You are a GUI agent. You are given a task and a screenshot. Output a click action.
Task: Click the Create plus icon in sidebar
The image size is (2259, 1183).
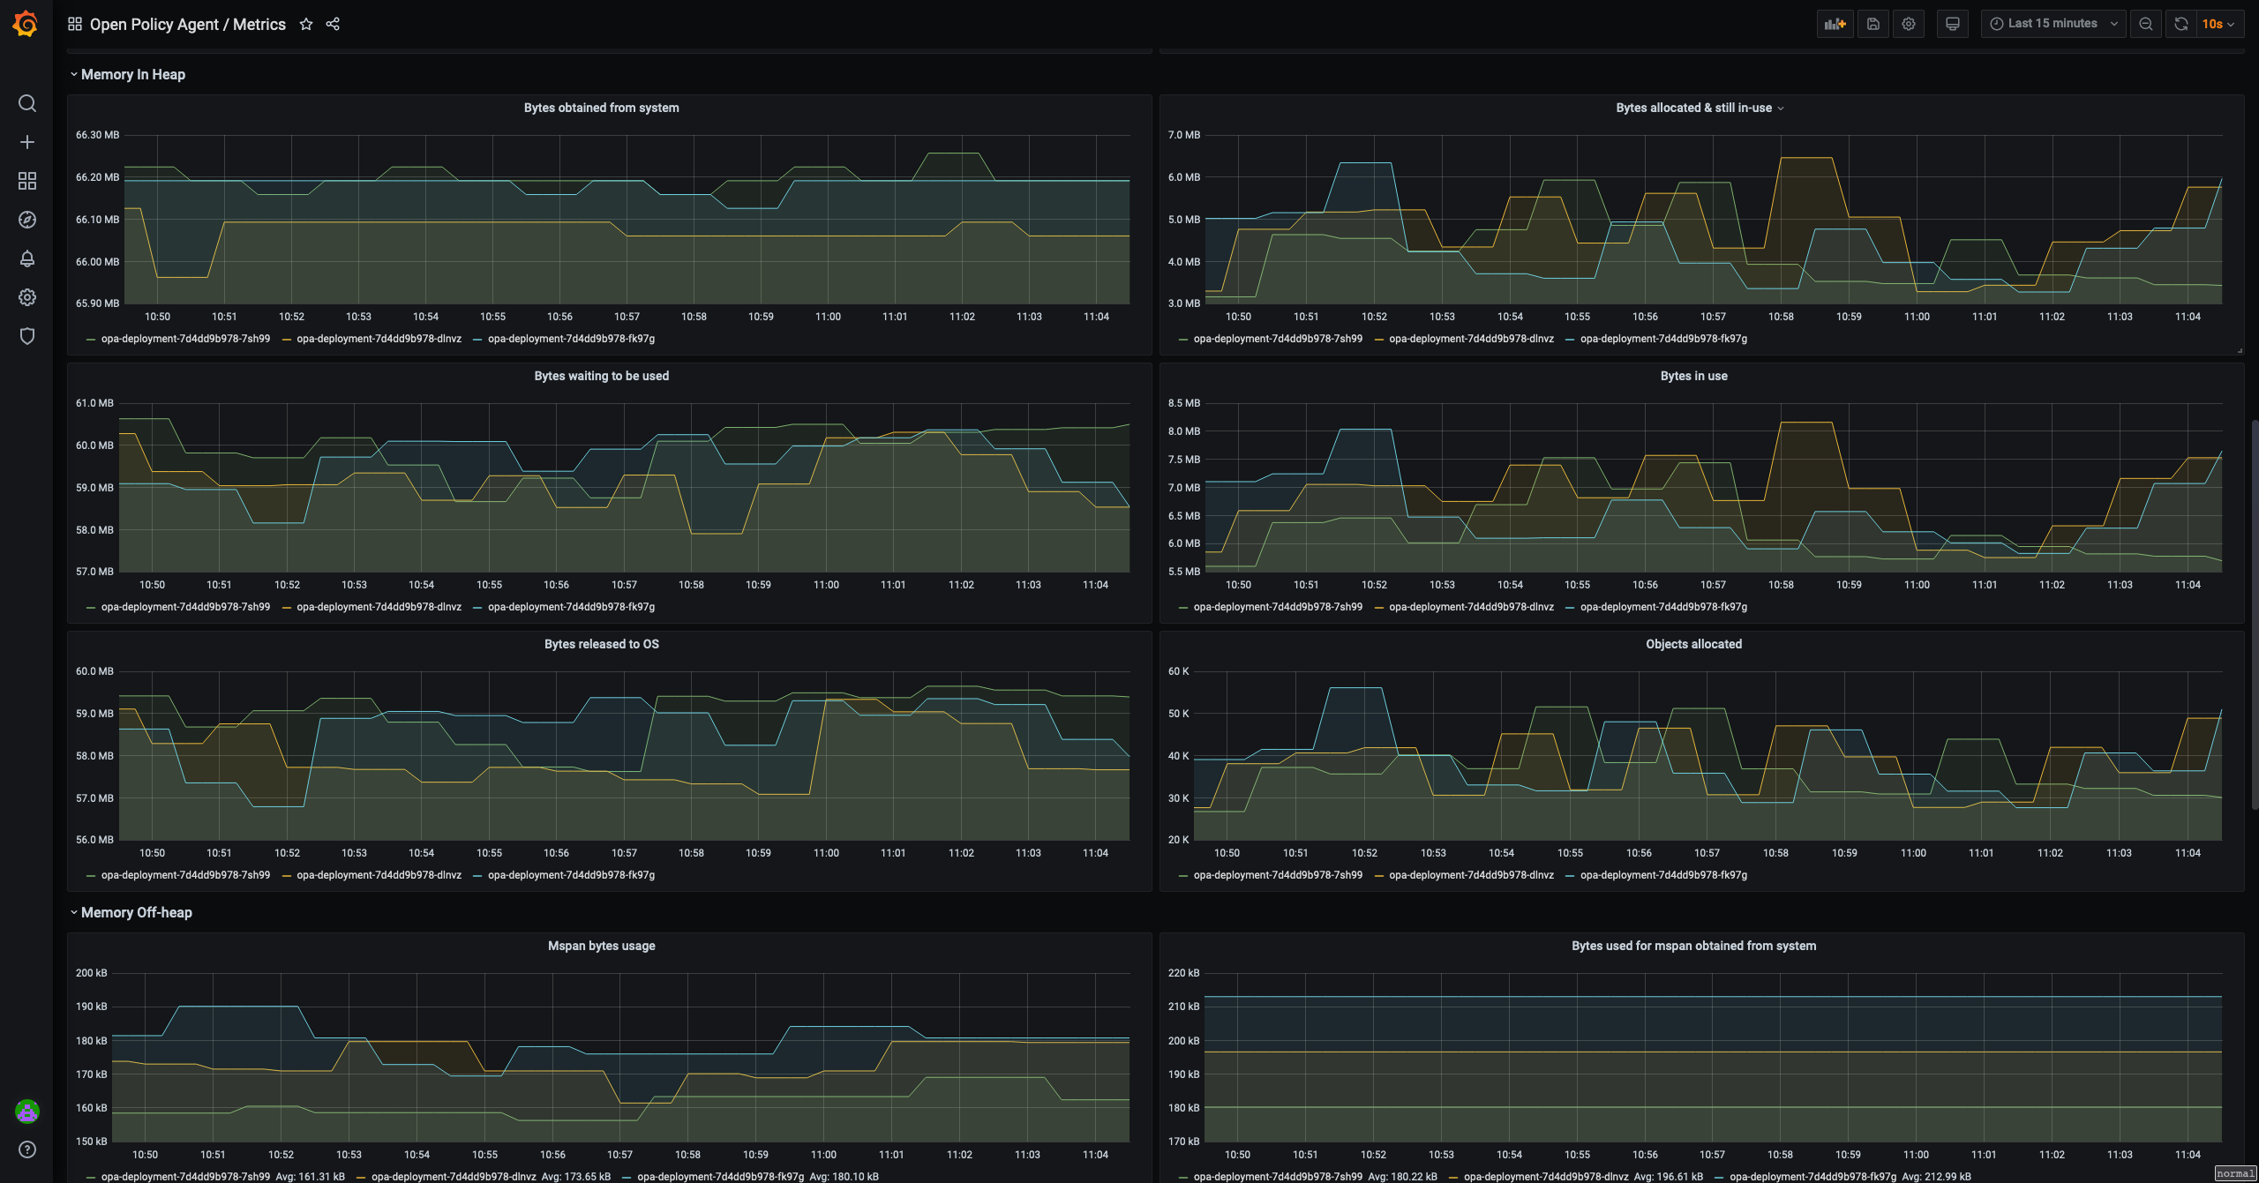pyautogui.click(x=27, y=142)
